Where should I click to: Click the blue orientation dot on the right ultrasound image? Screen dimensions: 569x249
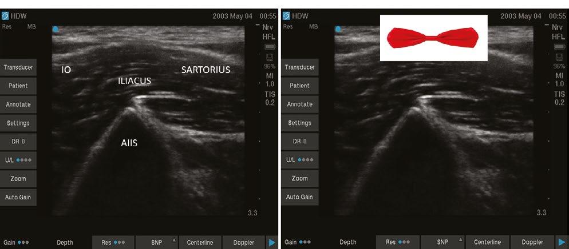click(338, 29)
